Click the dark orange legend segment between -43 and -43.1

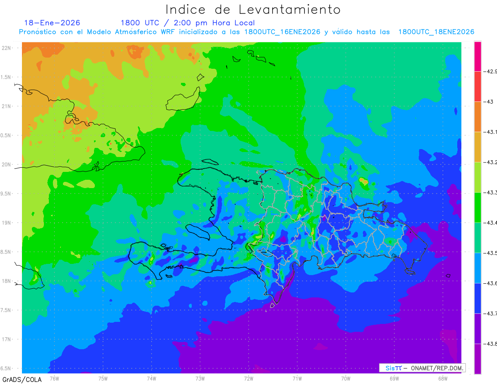[478, 117]
